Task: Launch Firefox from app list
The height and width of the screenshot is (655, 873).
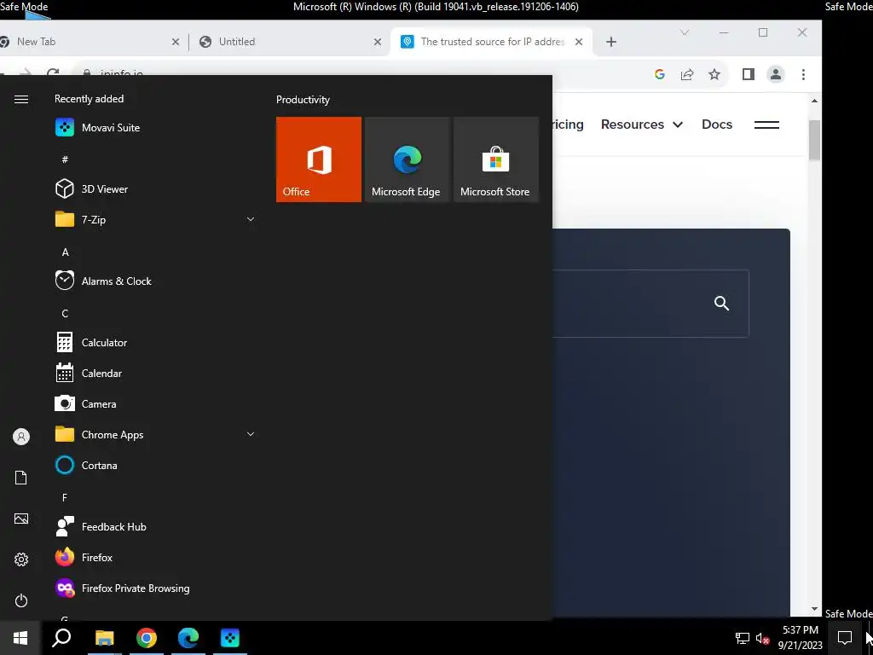Action: pos(155,558)
